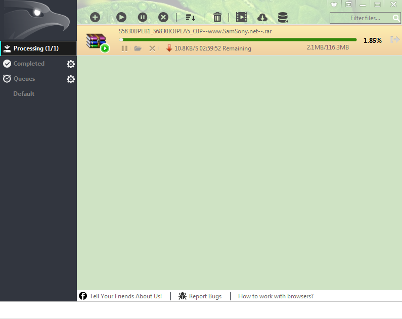
Task: Click the cloud download icon
Action: pyautogui.click(x=262, y=18)
